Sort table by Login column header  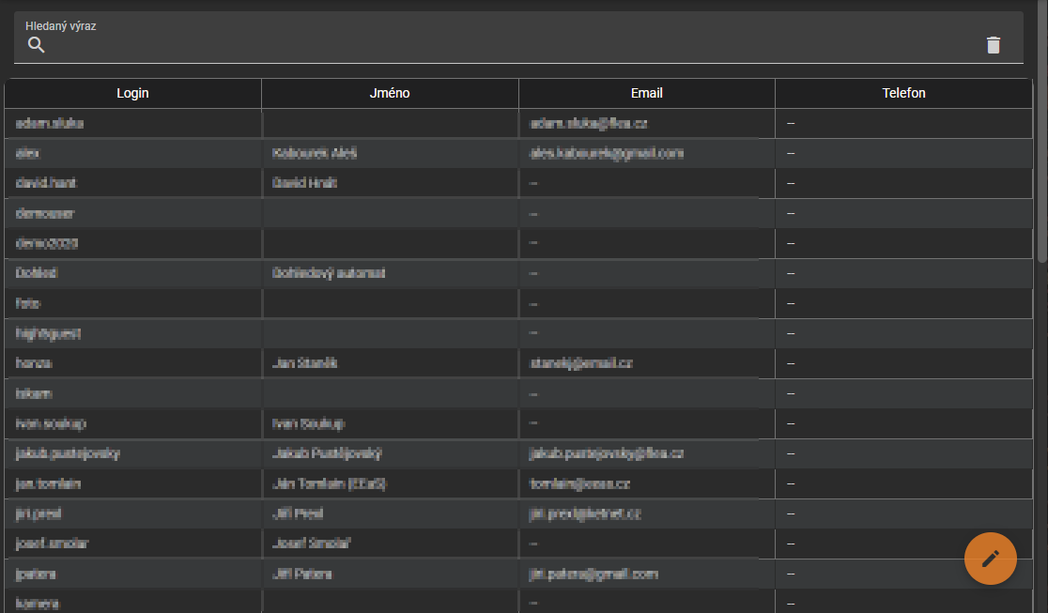(133, 93)
